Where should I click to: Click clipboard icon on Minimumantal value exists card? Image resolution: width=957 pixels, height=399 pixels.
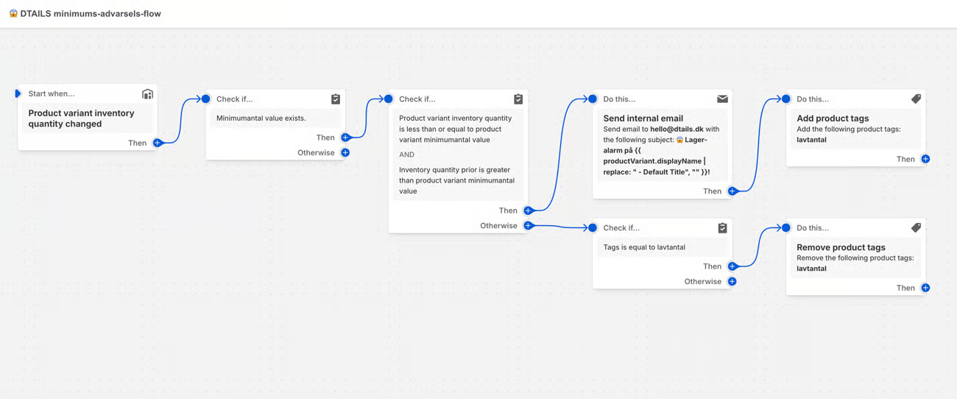click(x=336, y=99)
